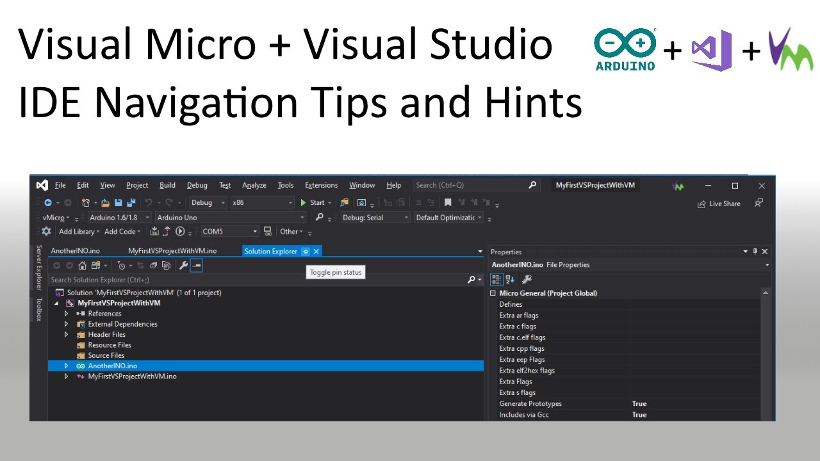820x461 pixels.
Task: Expand the References node
Action: tap(66, 314)
